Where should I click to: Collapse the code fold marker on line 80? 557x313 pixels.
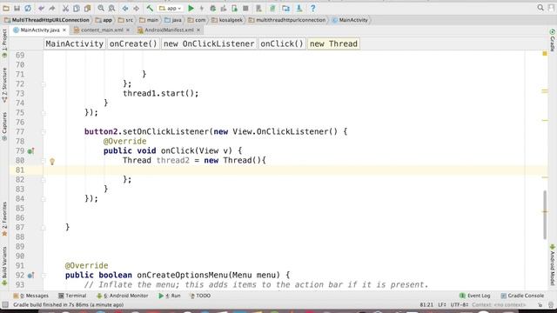(x=44, y=161)
